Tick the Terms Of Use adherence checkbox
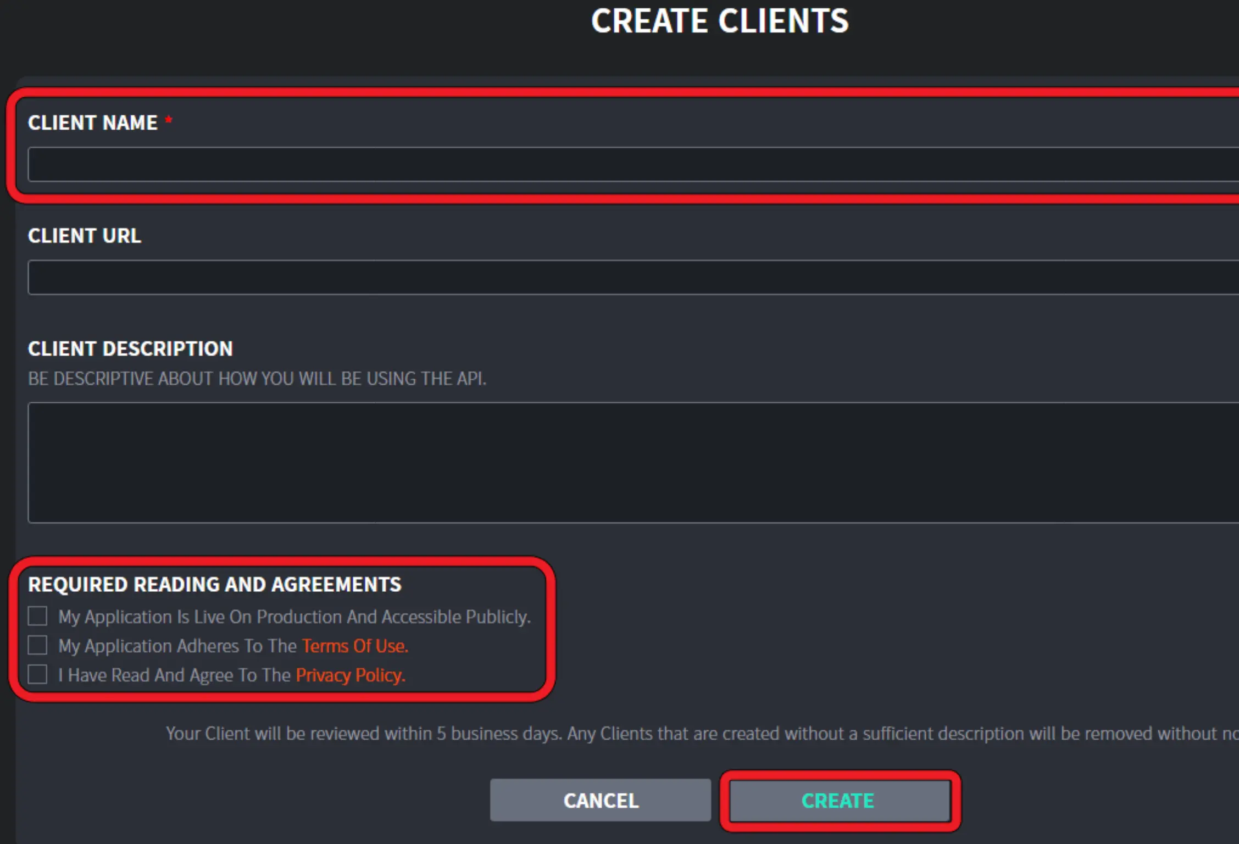1239x844 pixels. coord(37,645)
